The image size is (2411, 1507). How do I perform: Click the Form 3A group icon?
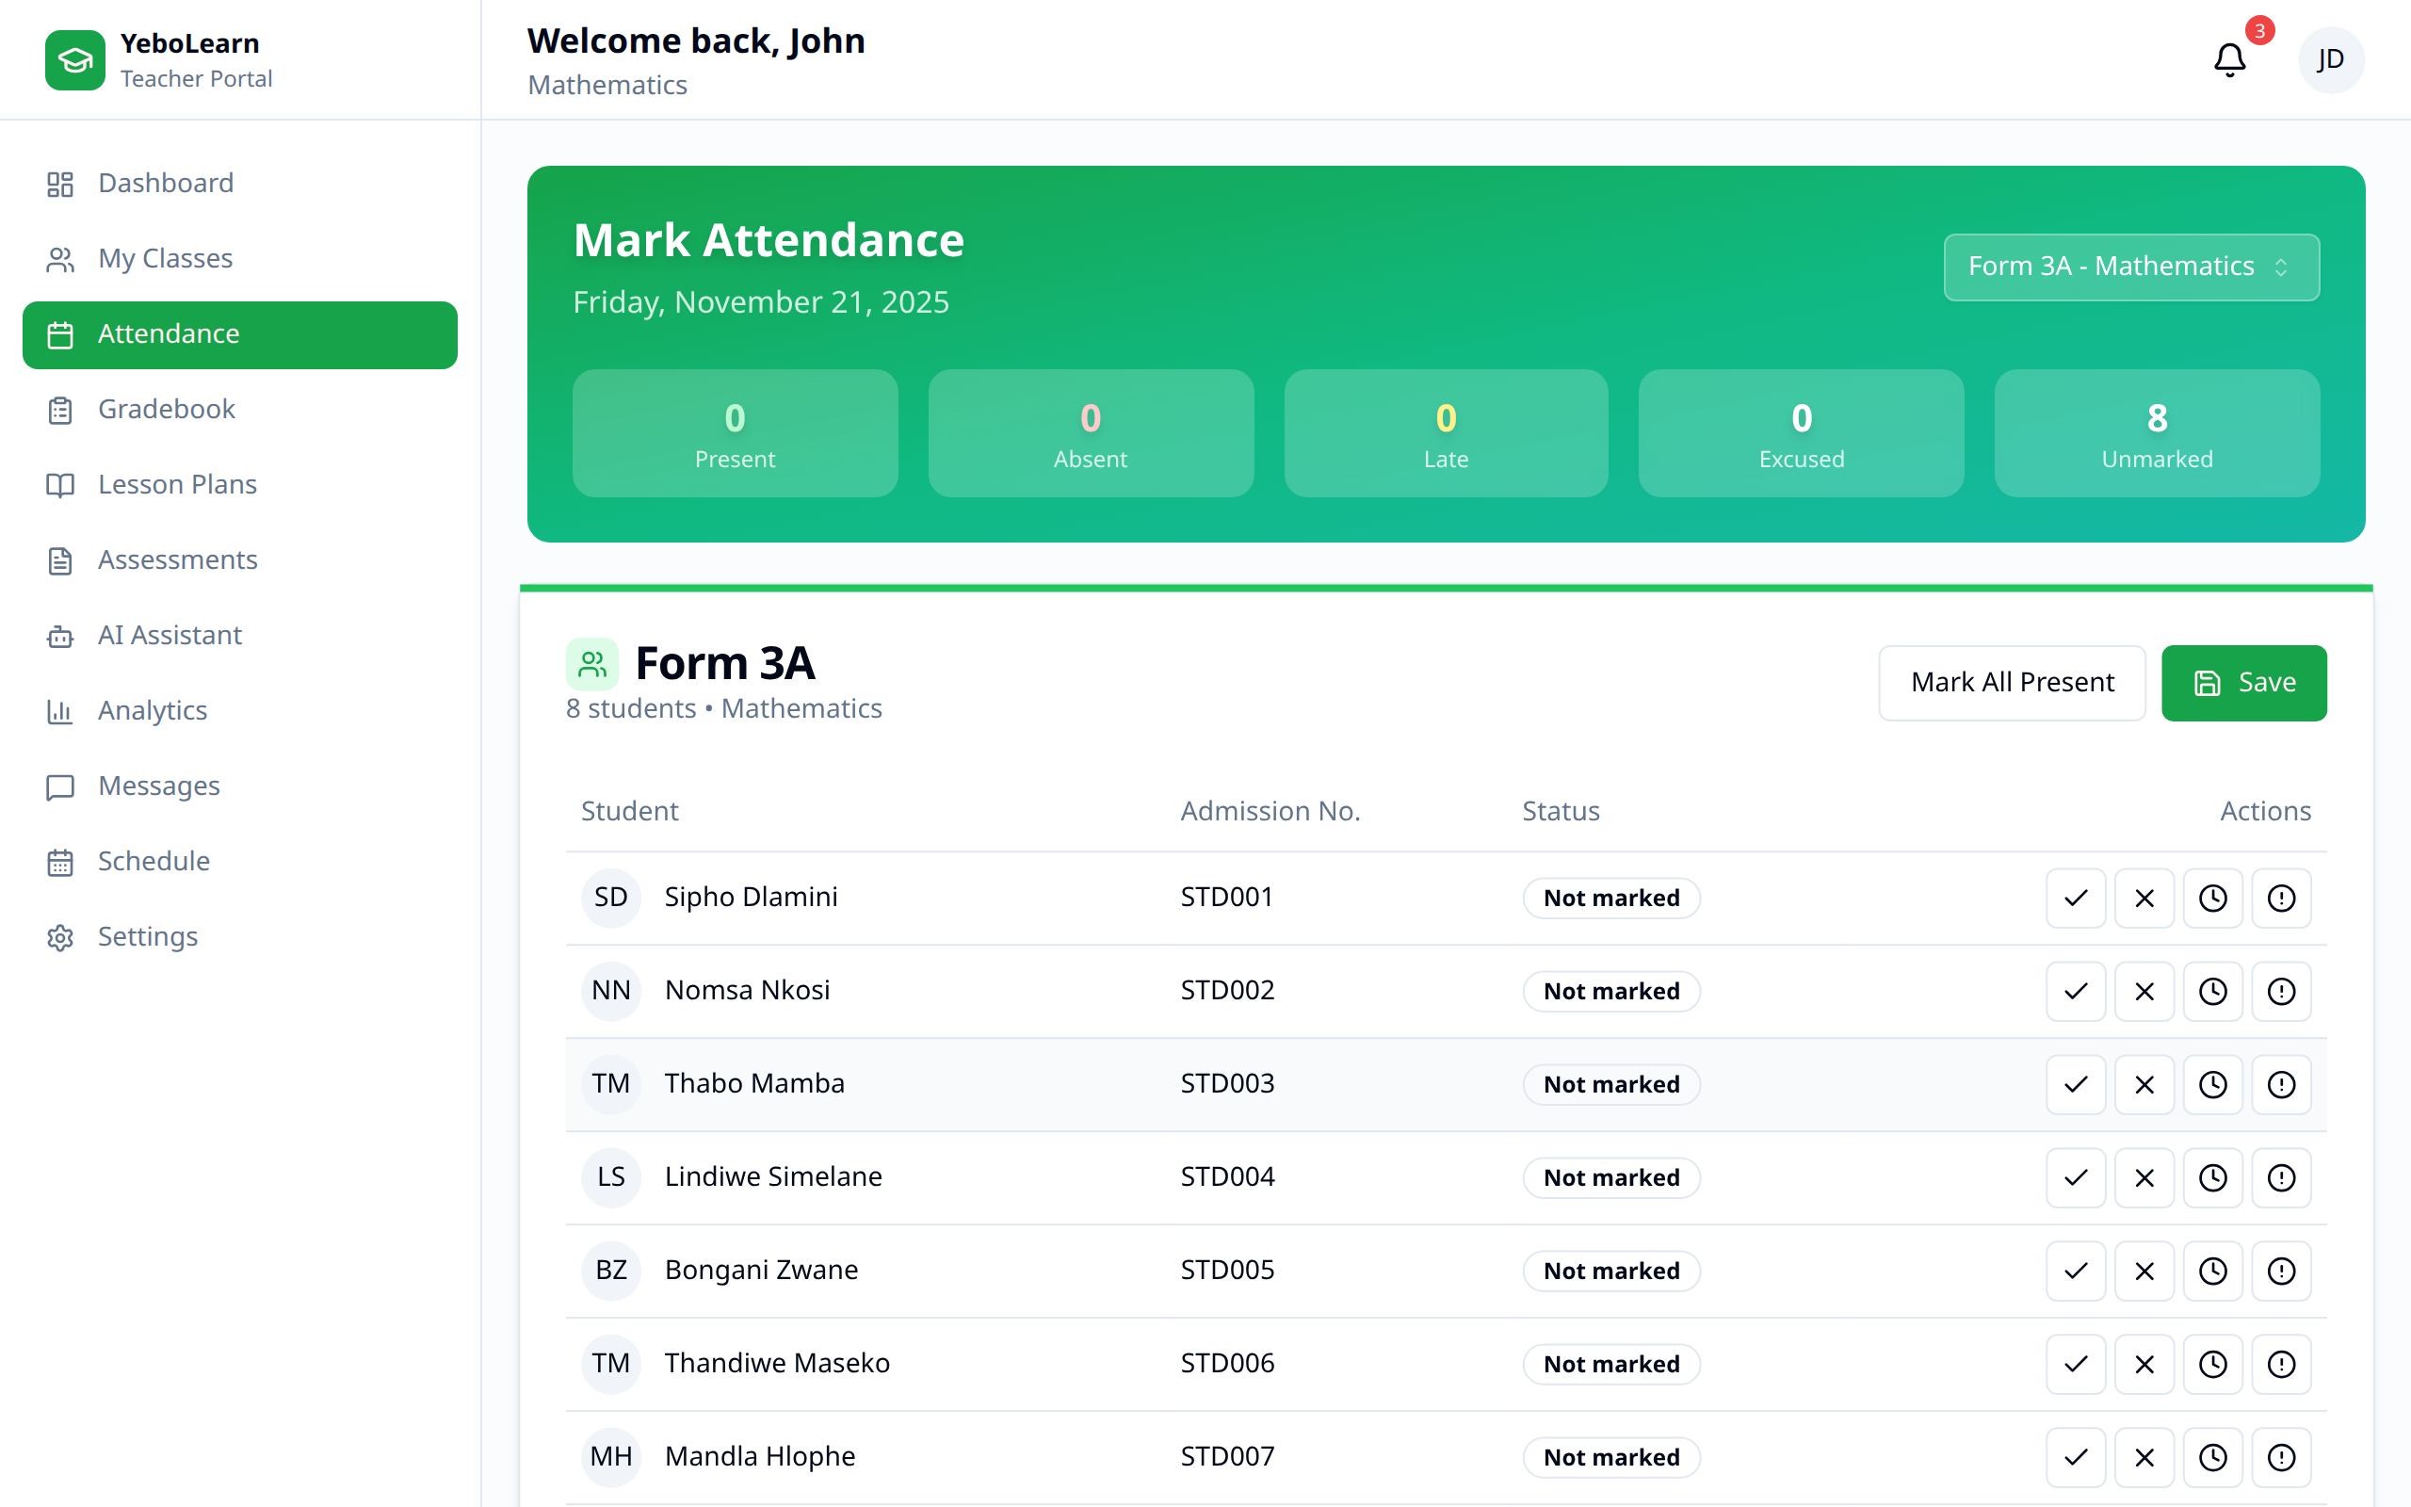tap(591, 664)
